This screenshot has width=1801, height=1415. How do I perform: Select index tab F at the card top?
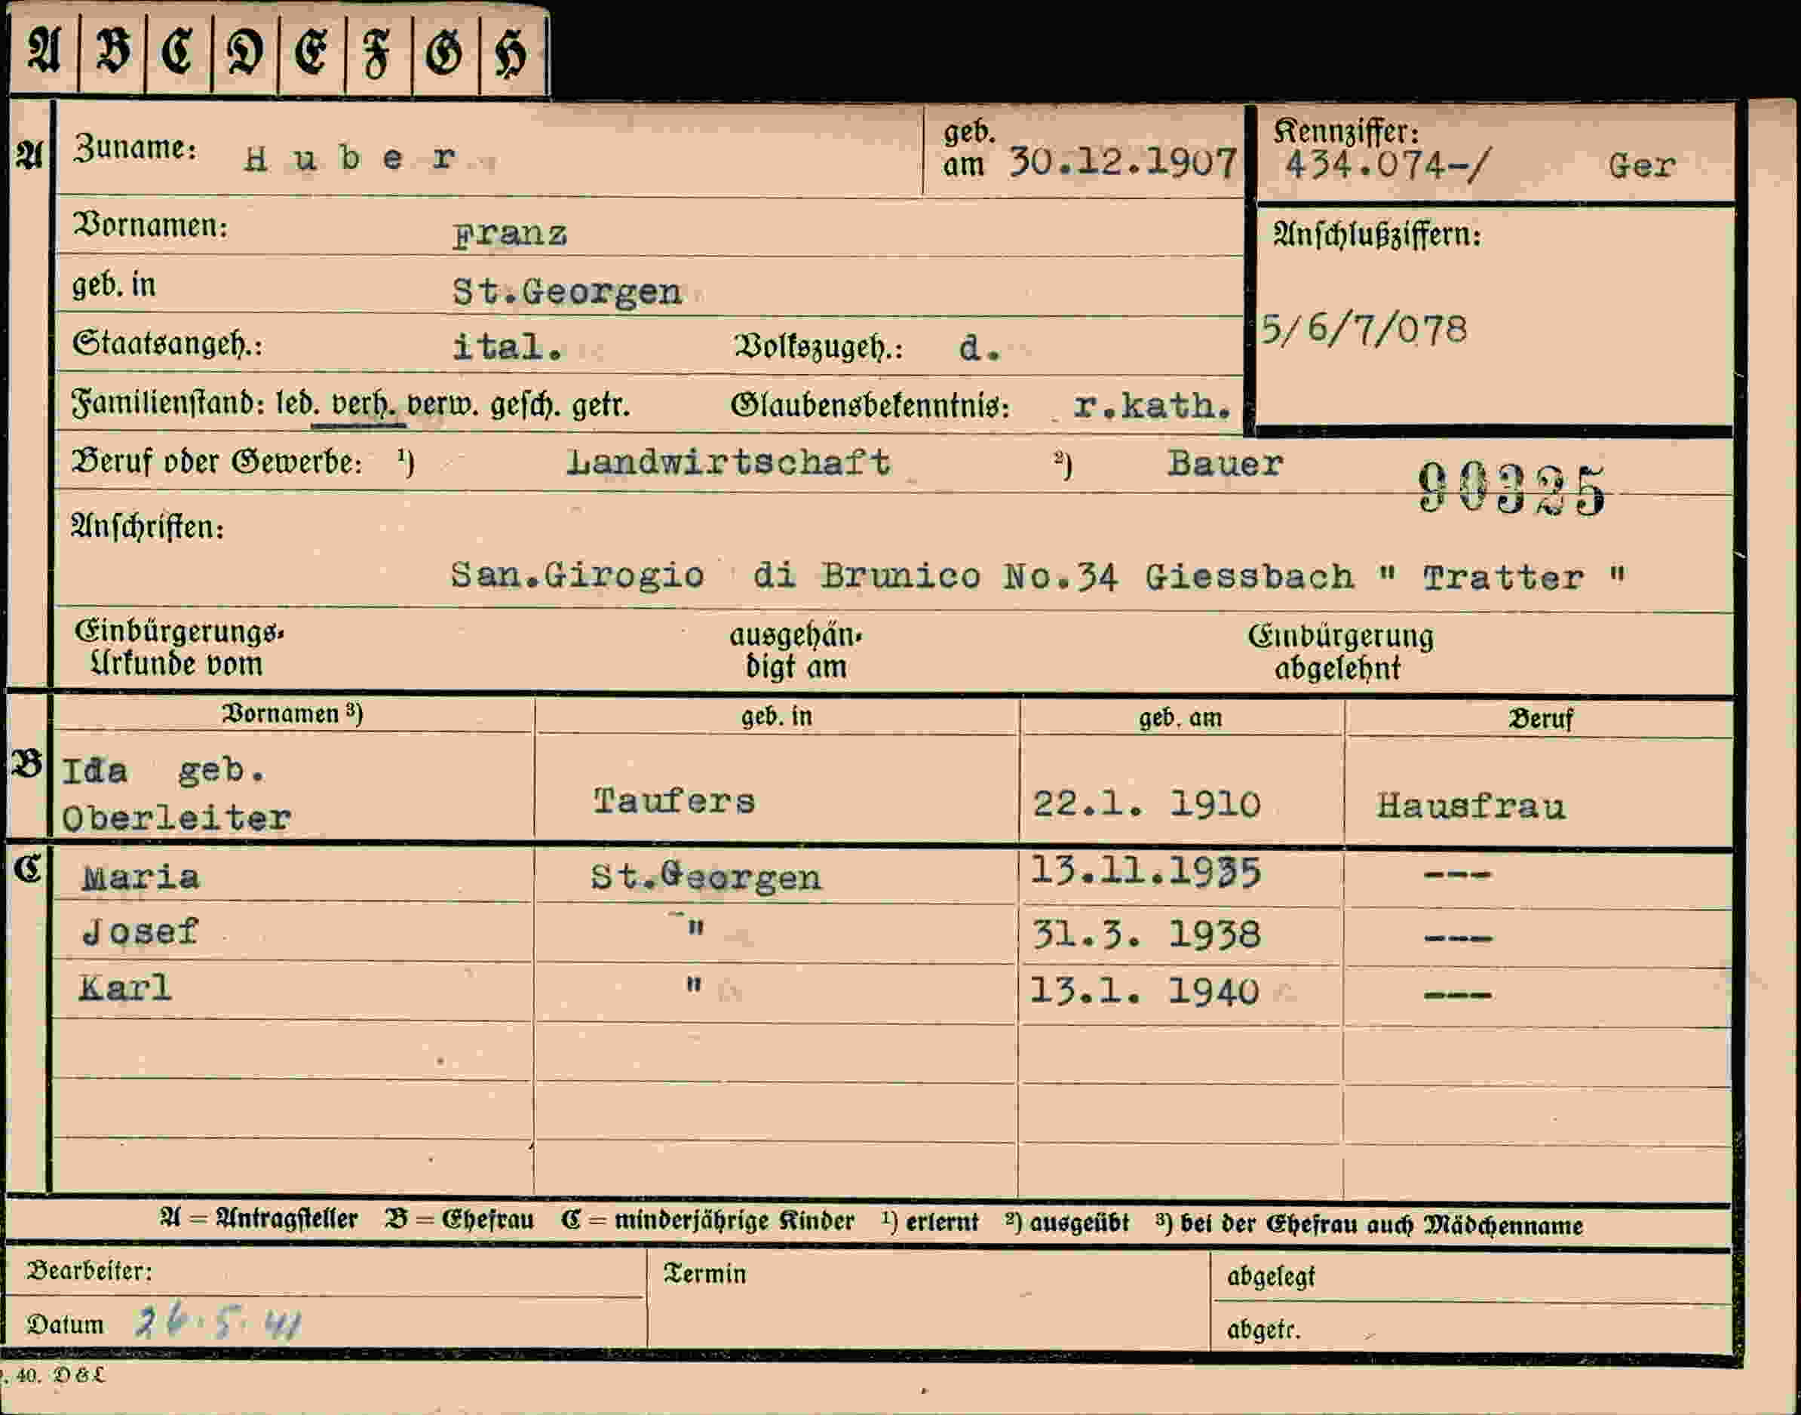[379, 51]
